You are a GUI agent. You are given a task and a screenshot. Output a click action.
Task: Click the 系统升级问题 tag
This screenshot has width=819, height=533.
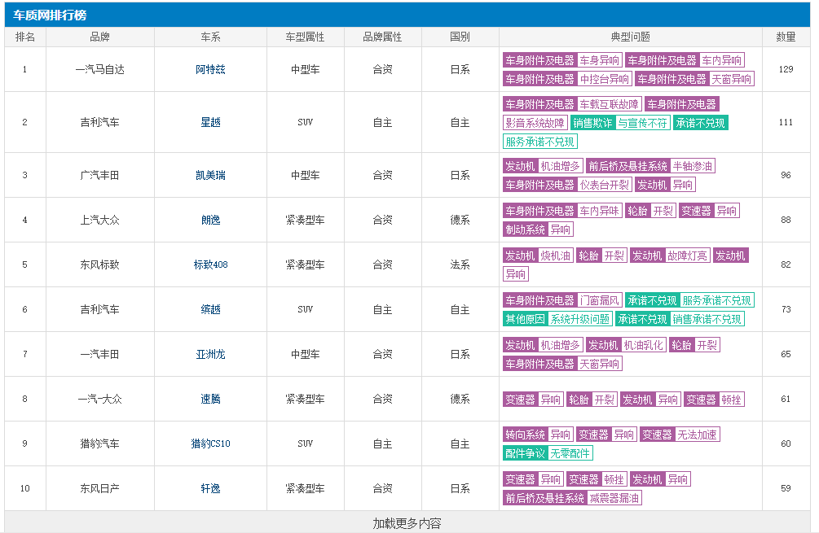click(x=579, y=319)
